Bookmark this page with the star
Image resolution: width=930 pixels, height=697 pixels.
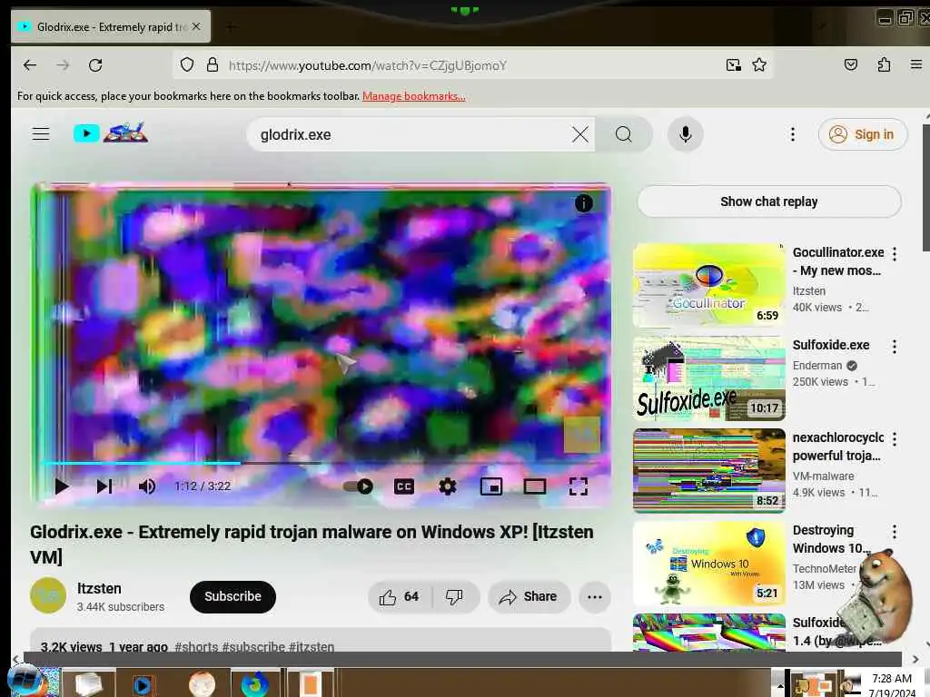coord(759,65)
